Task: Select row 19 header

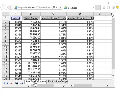Action: 6,76
